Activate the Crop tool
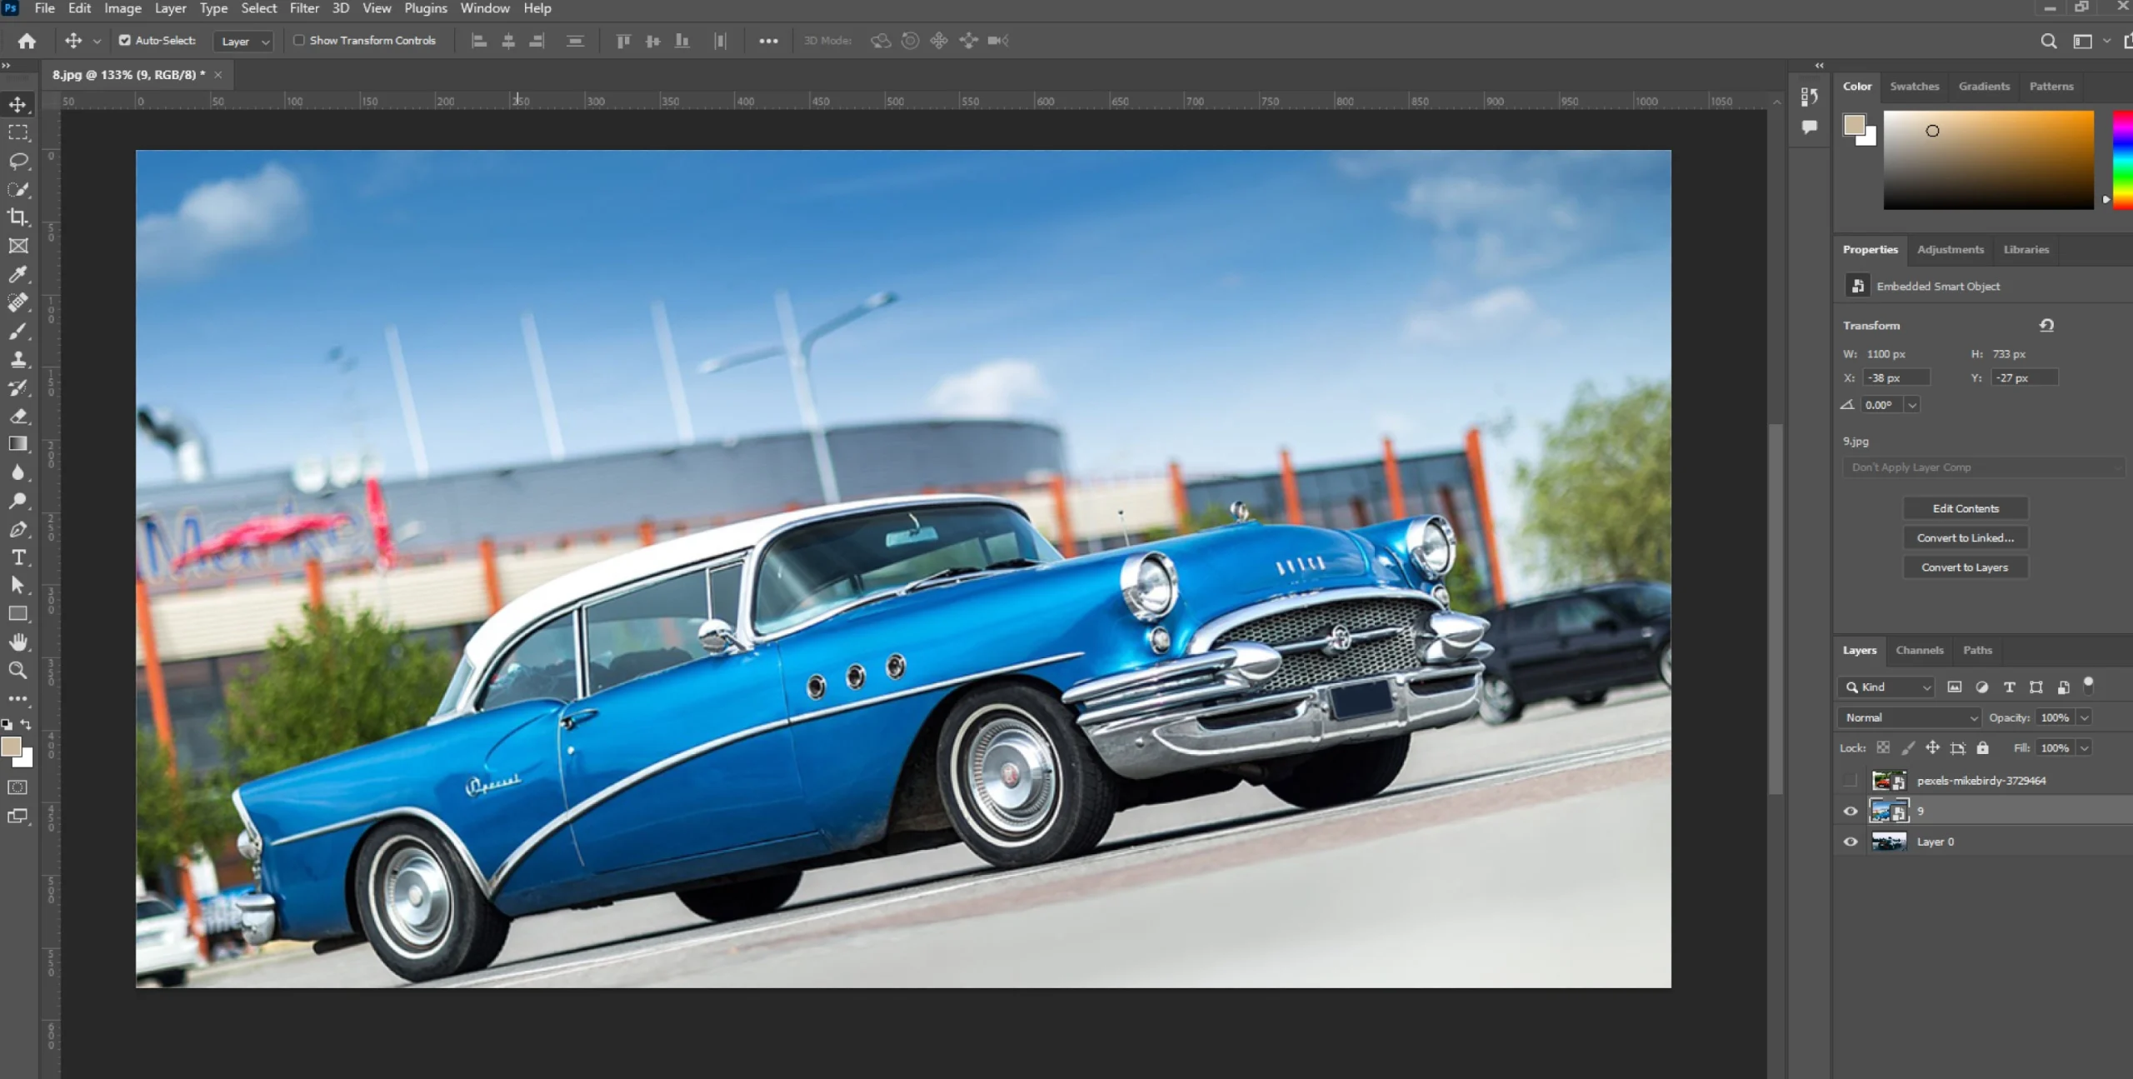This screenshot has width=2133, height=1079. (x=17, y=217)
